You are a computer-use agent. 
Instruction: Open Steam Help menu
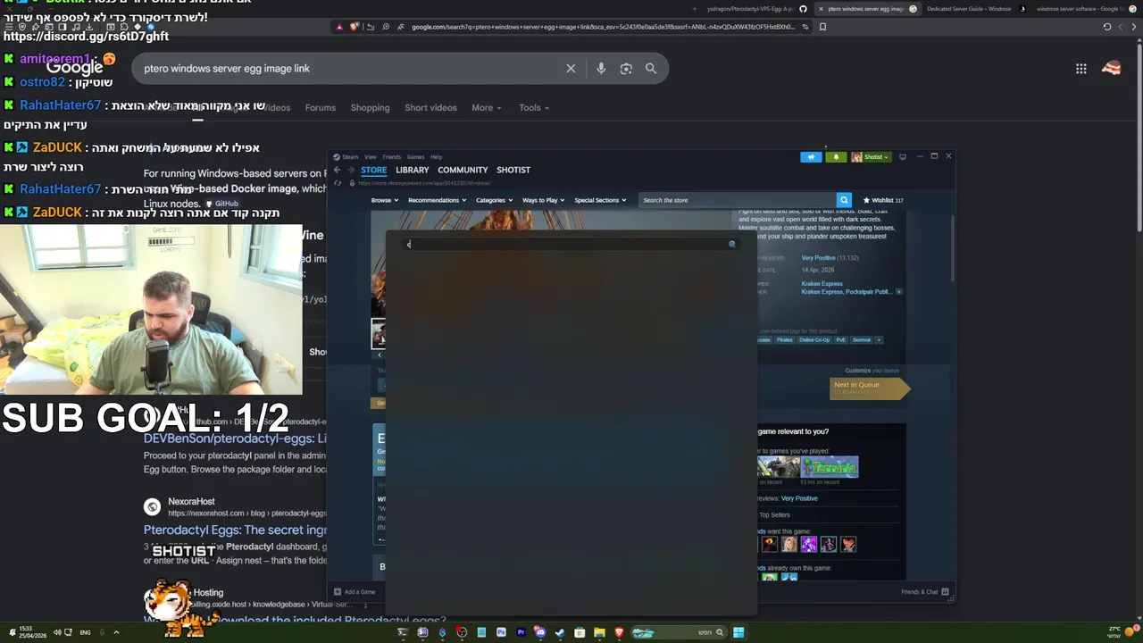437,157
